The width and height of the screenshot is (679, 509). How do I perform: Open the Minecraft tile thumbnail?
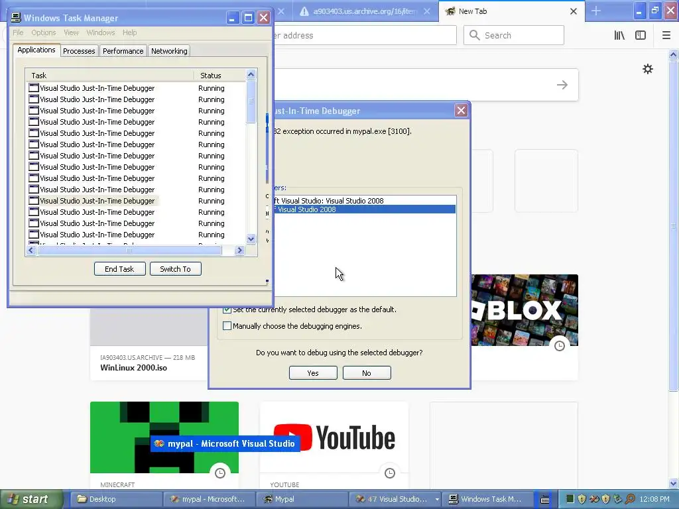tap(164, 437)
